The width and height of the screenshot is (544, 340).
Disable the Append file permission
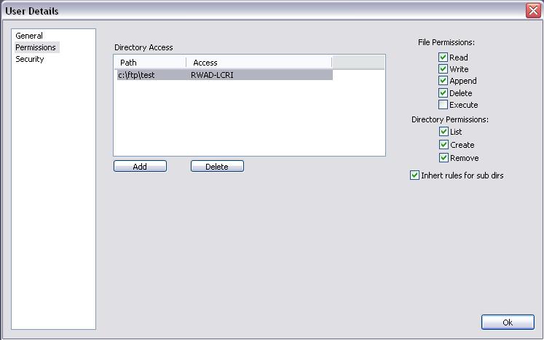(x=443, y=81)
